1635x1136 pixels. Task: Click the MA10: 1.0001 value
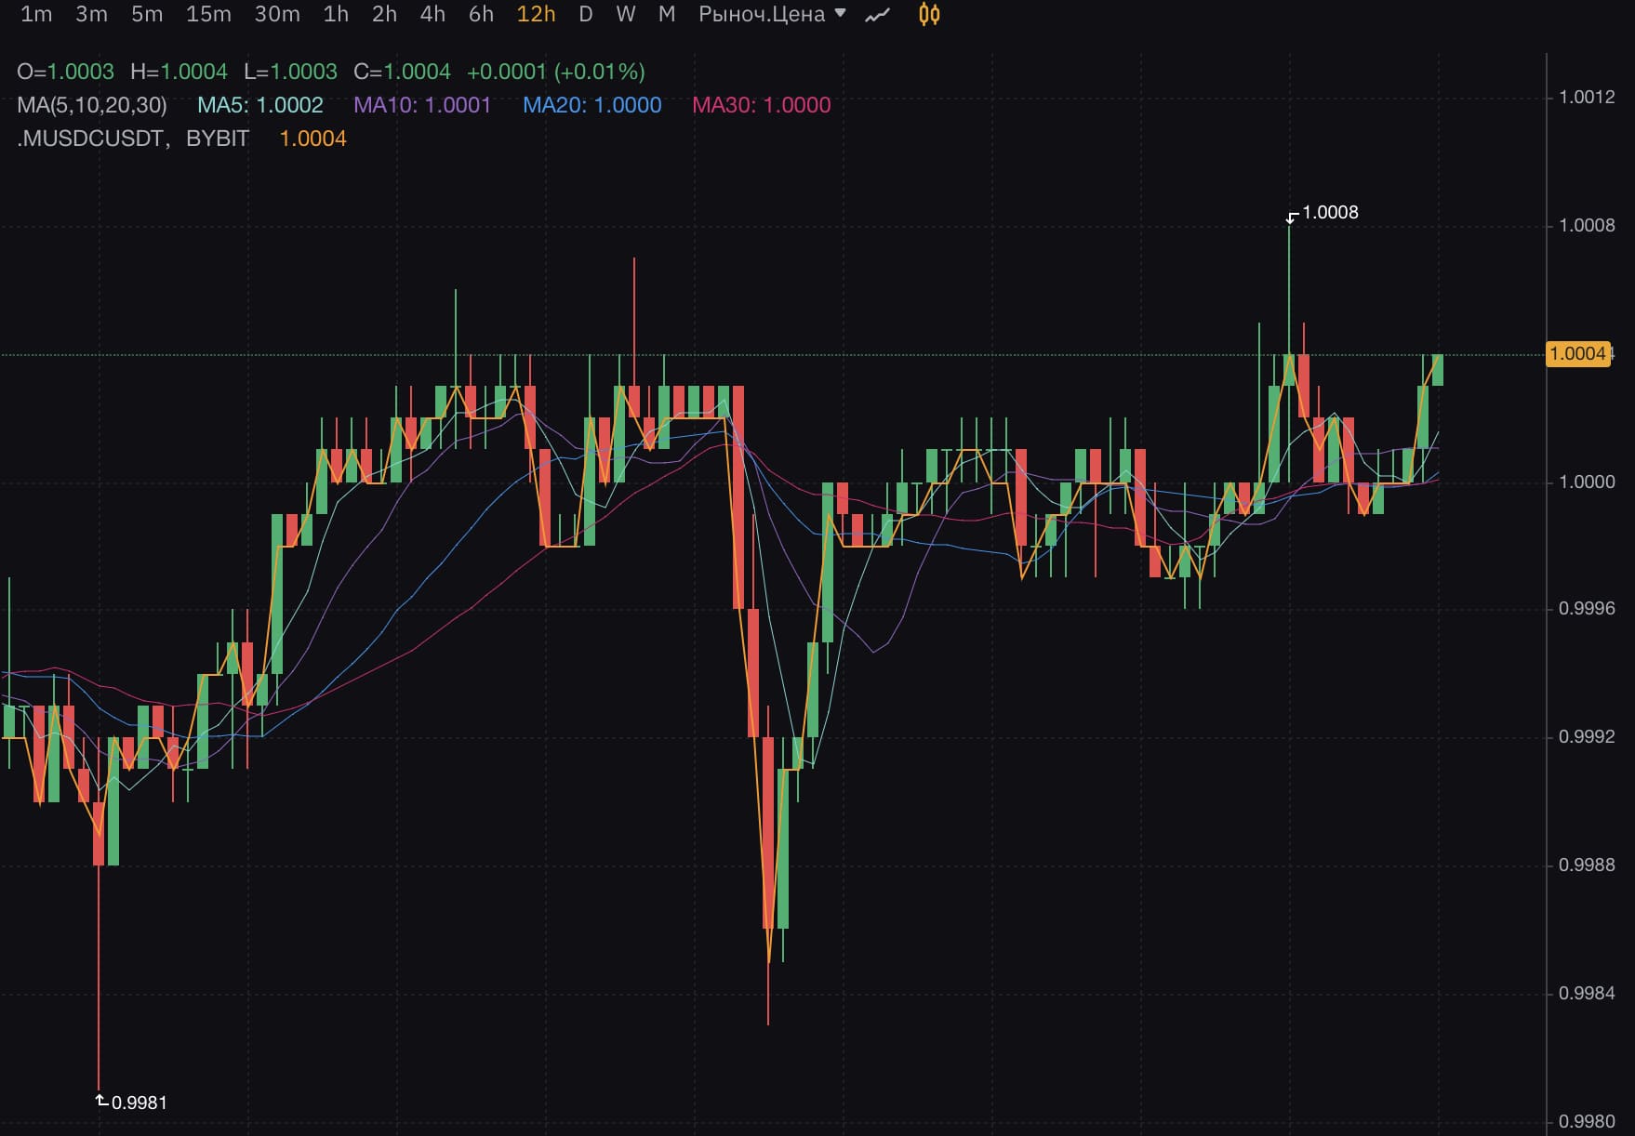(422, 105)
